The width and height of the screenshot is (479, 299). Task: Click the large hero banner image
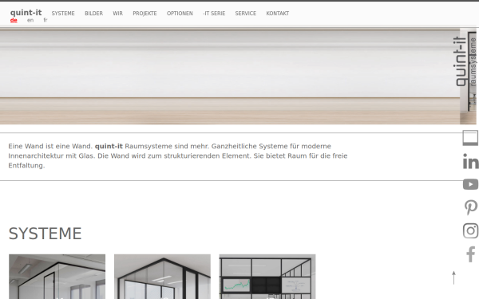230,77
